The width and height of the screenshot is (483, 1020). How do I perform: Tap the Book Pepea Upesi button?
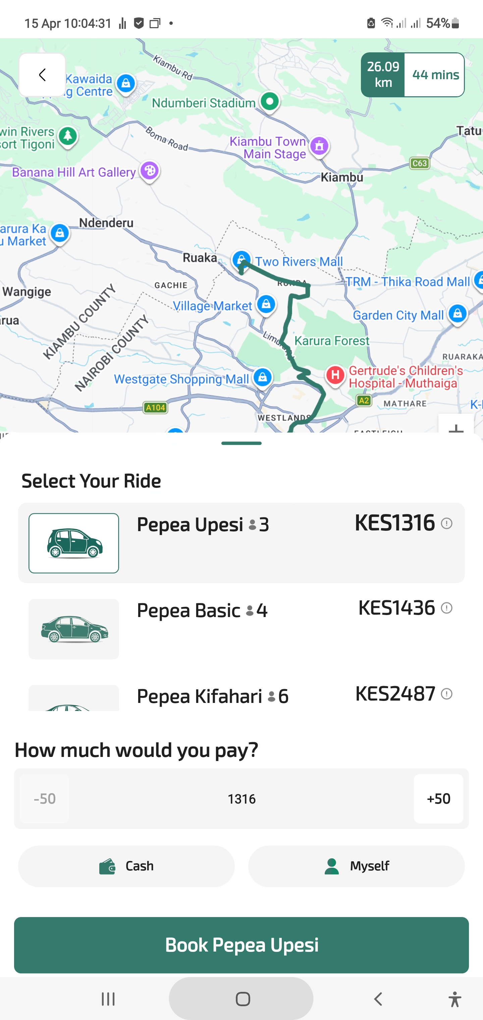pos(241,945)
